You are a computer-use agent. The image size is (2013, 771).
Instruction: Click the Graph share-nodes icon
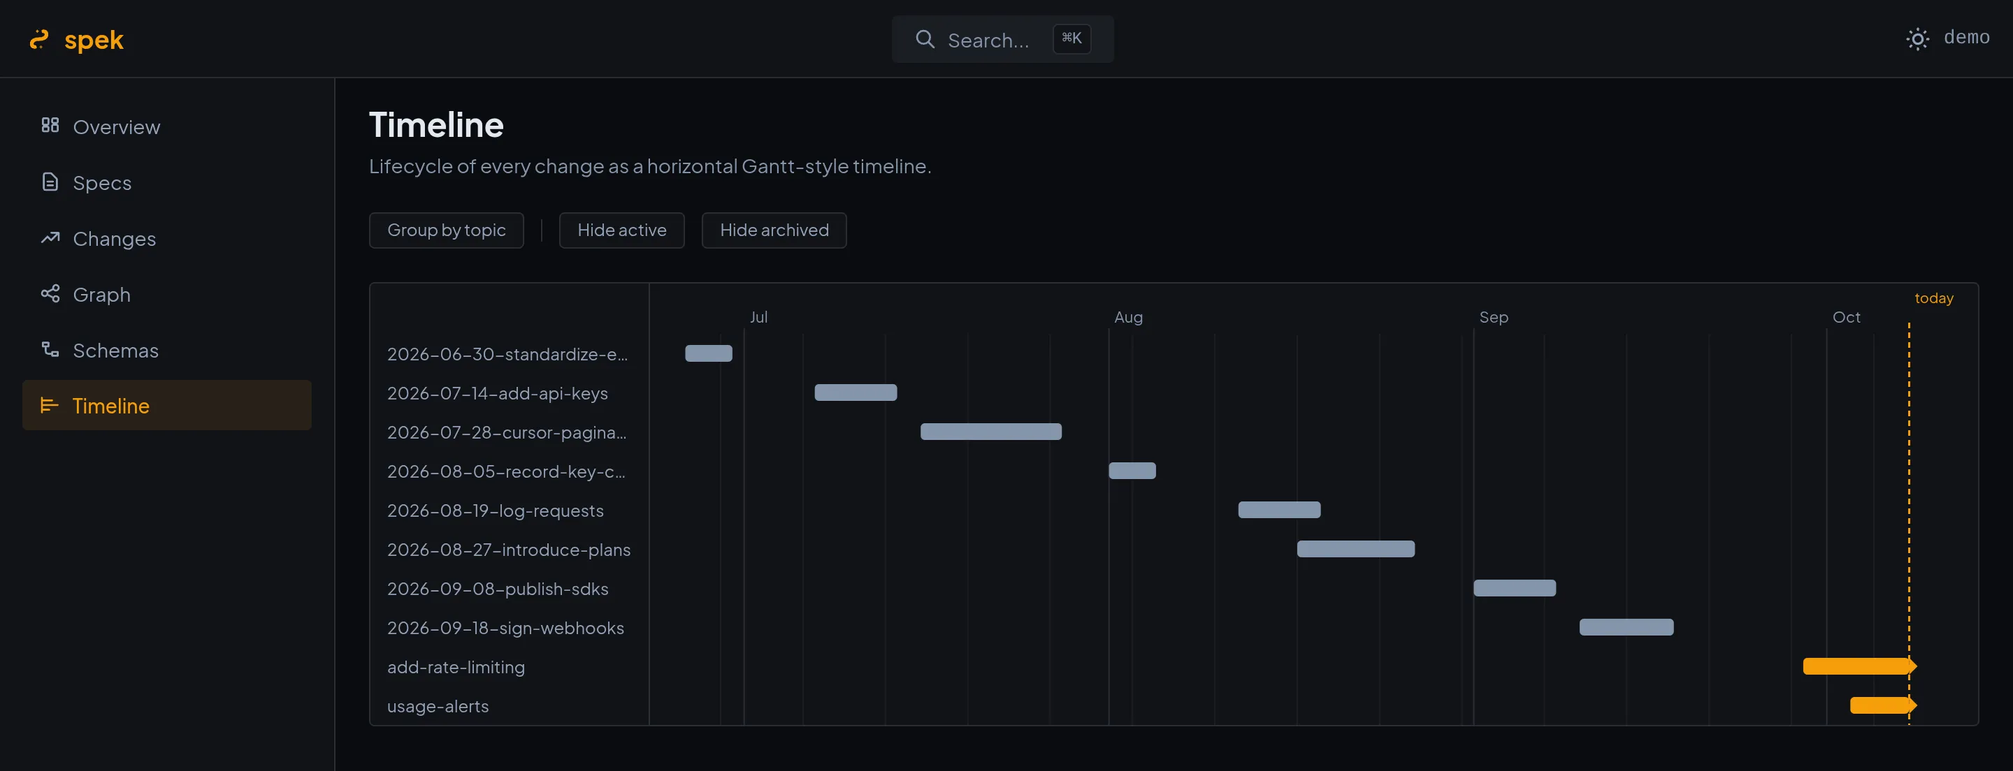pyautogui.click(x=50, y=294)
